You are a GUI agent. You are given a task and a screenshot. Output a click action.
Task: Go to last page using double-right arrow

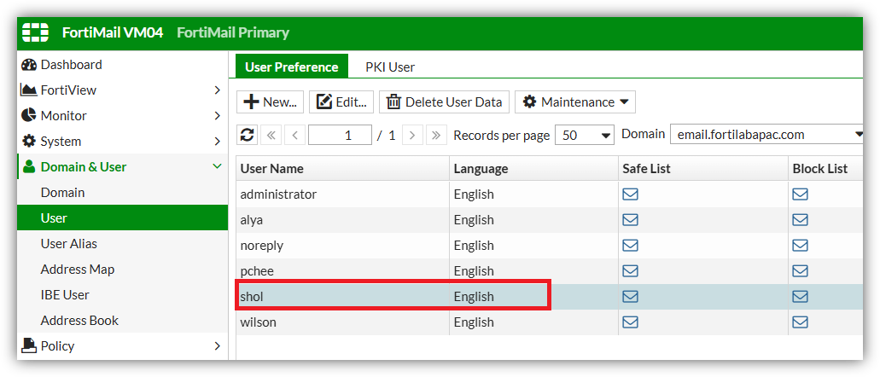(x=436, y=136)
